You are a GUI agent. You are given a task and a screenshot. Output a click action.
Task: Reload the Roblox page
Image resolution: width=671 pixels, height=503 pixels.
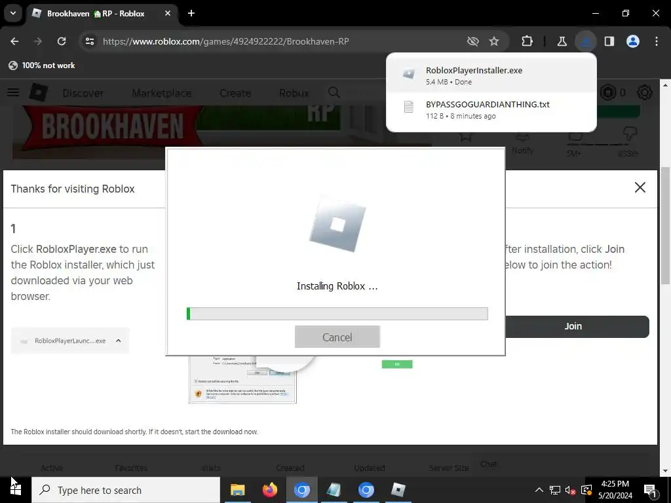62,41
